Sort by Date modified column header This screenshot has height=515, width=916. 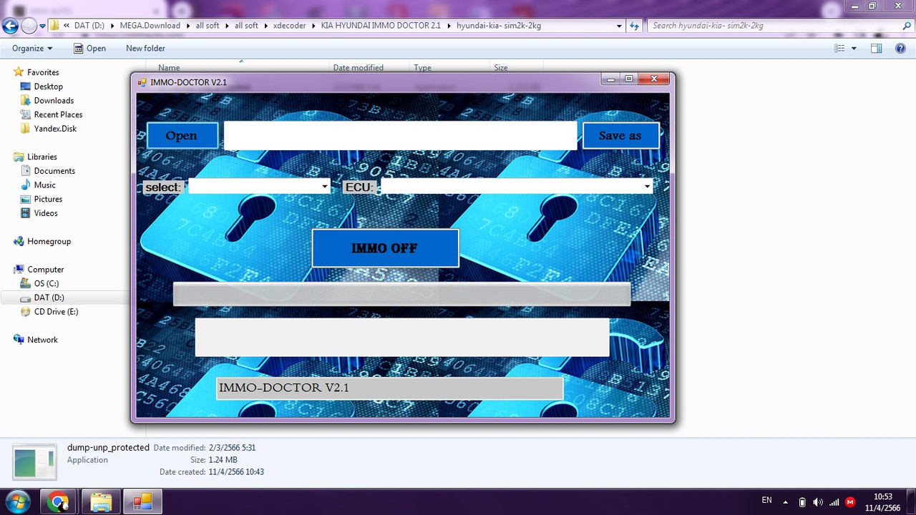click(x=358, y=67)
